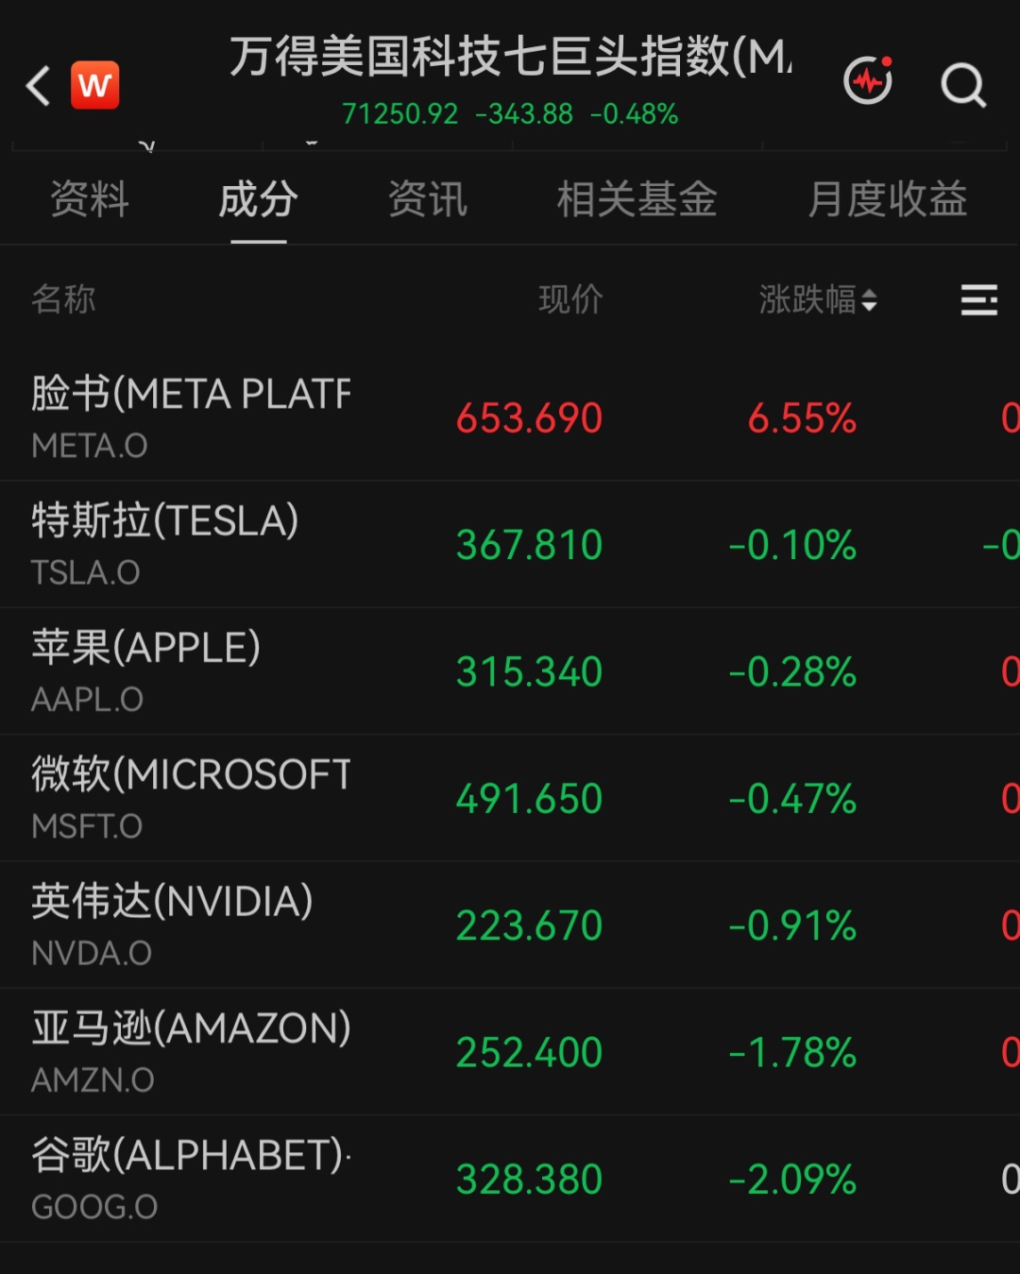Open the 微软 MICROSOFT stock row
The height and width of the screenshot is (1274, 1020).
click(510, 799)
